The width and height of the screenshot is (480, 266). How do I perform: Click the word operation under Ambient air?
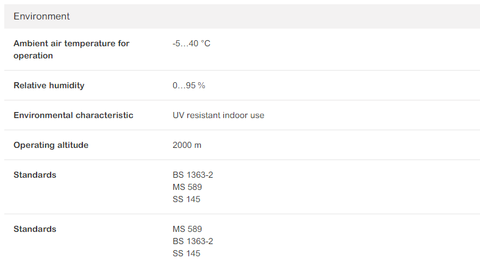[33, 56]
